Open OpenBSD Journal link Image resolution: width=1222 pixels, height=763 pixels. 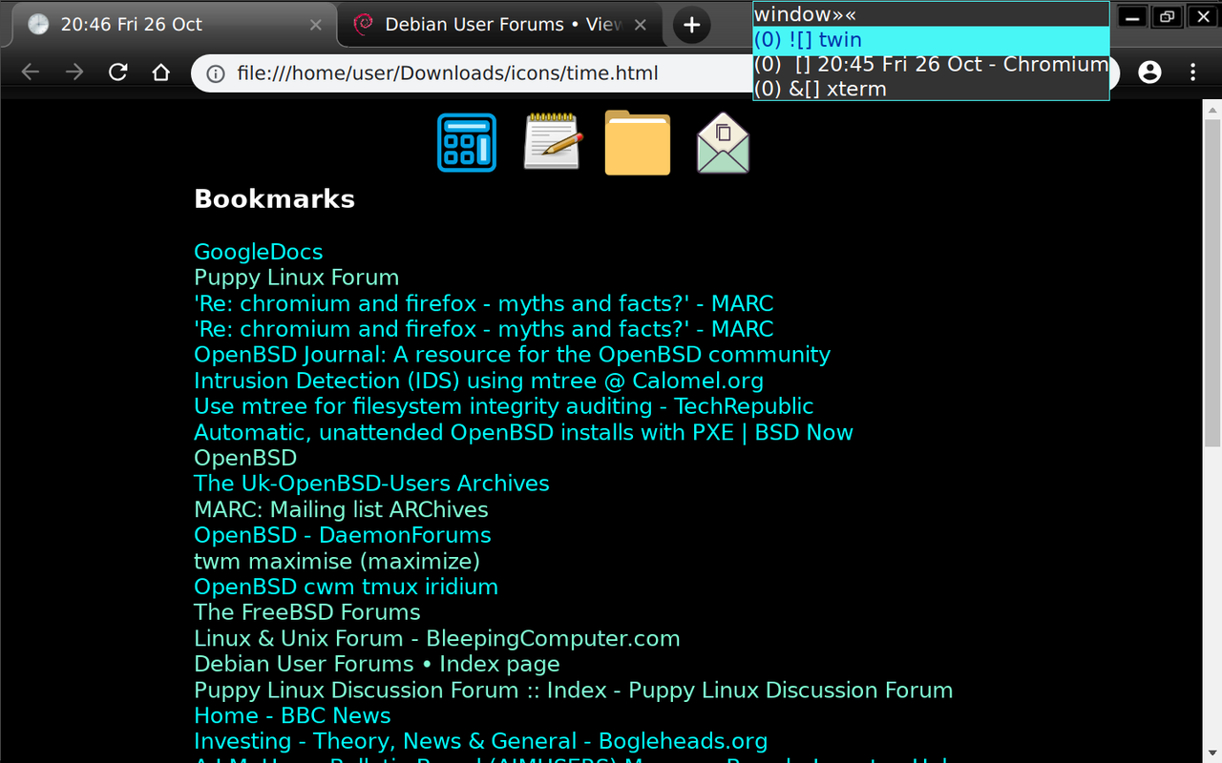coord(513,355)
